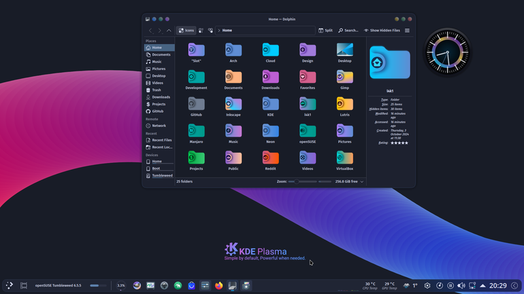Open the Search tool in Dolphin
Image resolution: width=524 pixels, height=294 pixels.
pos(348,31)
